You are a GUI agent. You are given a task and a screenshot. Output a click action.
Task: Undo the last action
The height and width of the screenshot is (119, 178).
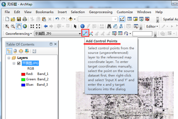57,19
